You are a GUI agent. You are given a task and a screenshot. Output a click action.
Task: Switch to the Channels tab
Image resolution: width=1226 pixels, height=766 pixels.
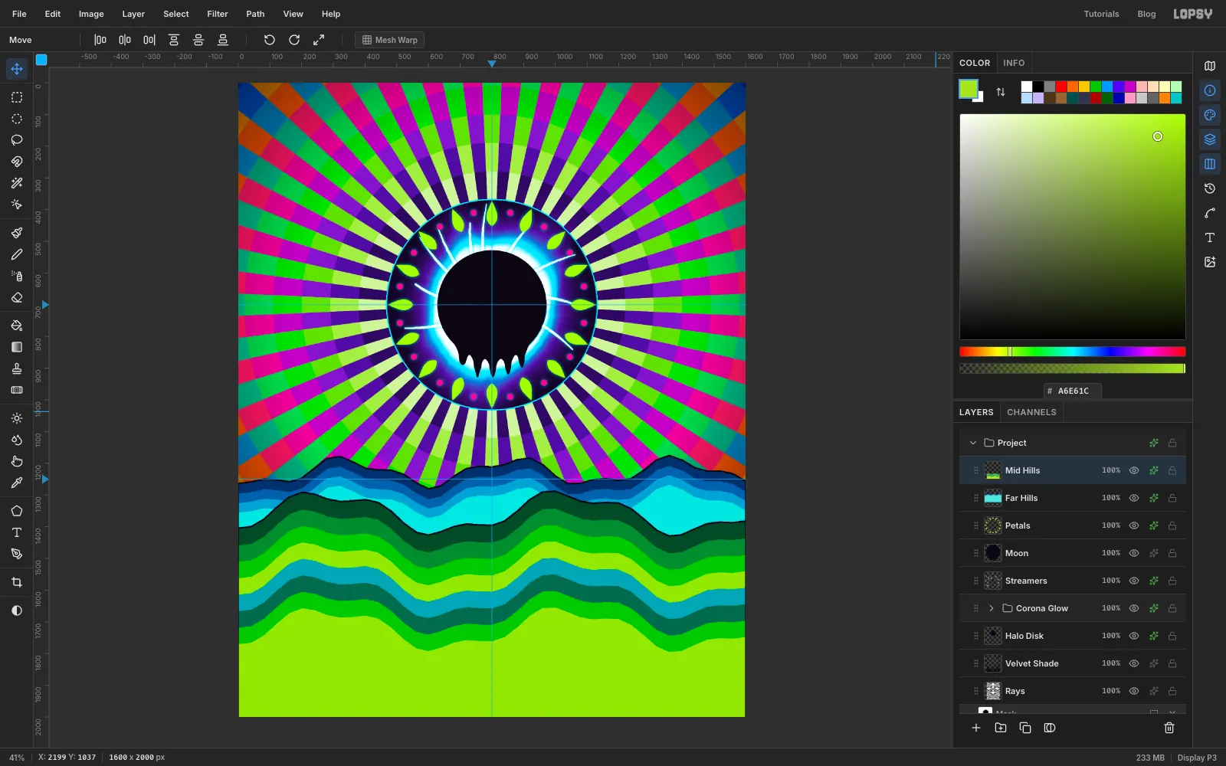pyautogui.click(x=1031, y=412)
